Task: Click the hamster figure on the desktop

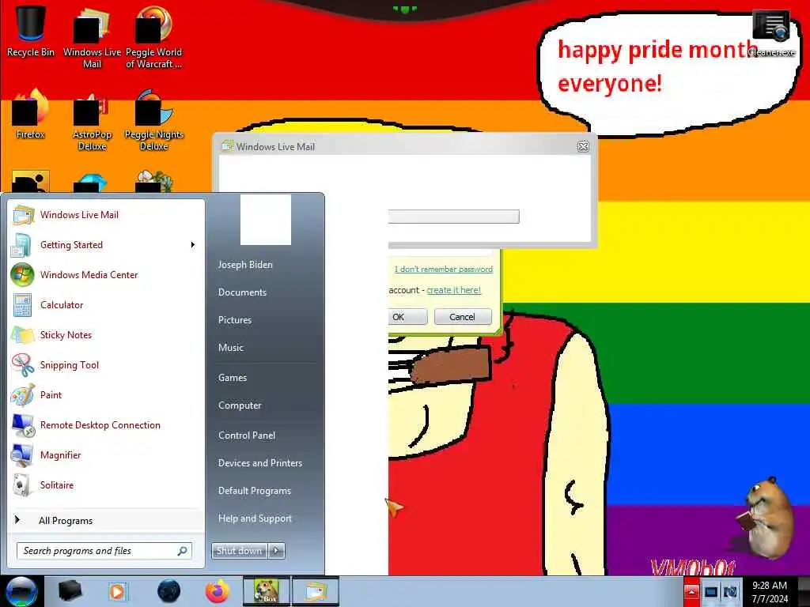Action: pyautogui.click(x=765, y=518)
